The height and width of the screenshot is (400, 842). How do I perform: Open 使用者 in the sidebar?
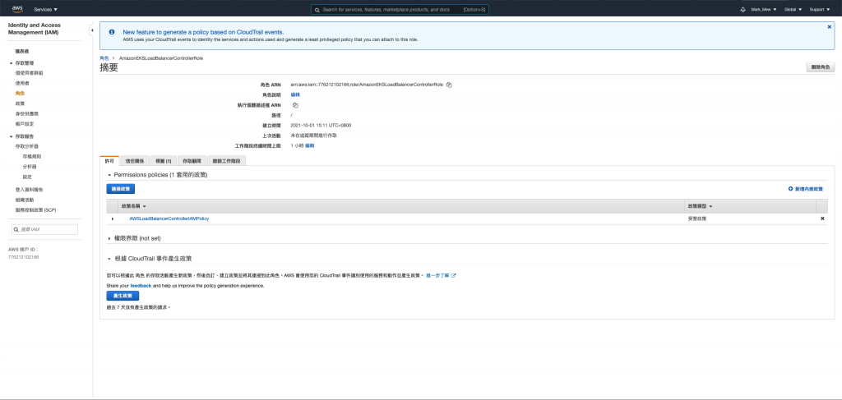22,83
